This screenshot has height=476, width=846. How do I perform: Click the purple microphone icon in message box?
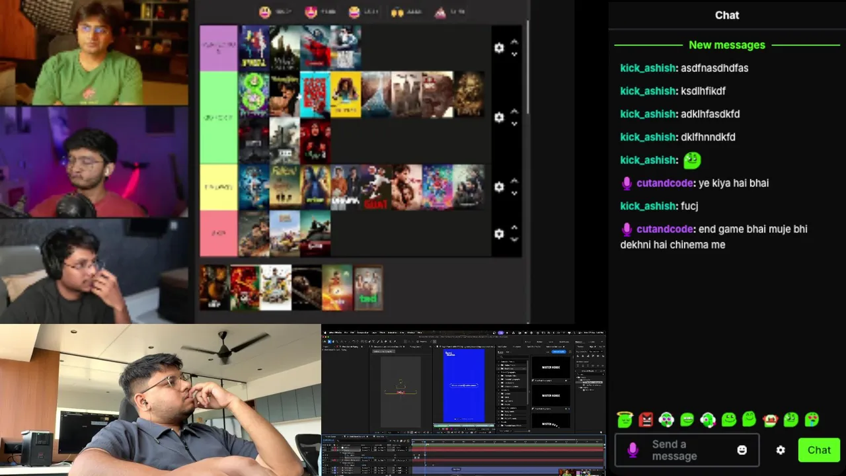(x=633, y=450)
